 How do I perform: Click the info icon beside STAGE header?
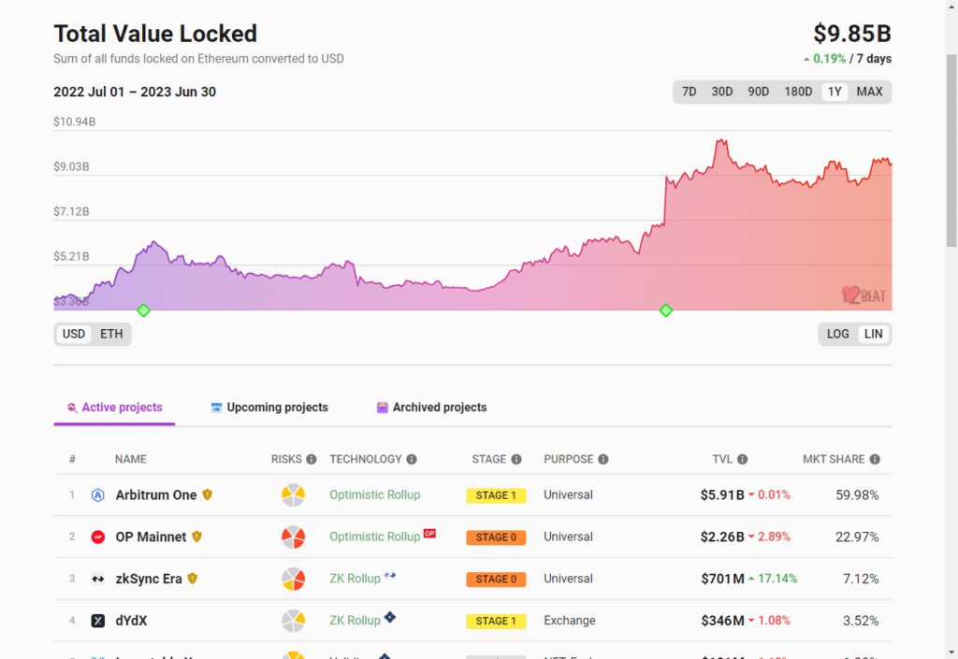click(x=516, y=460)
